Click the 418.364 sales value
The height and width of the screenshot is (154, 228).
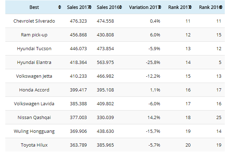point(78,63)
